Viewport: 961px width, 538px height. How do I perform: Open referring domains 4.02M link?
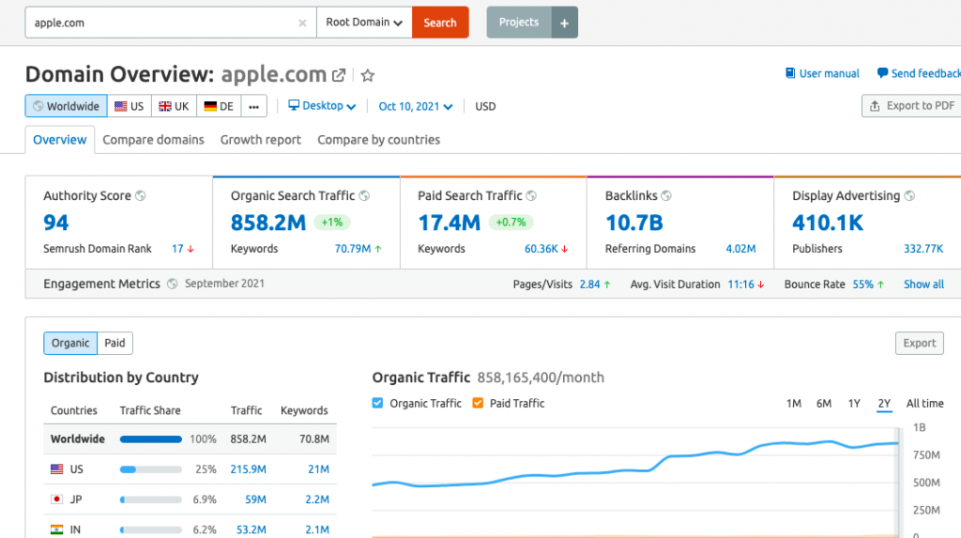[740, 249]
